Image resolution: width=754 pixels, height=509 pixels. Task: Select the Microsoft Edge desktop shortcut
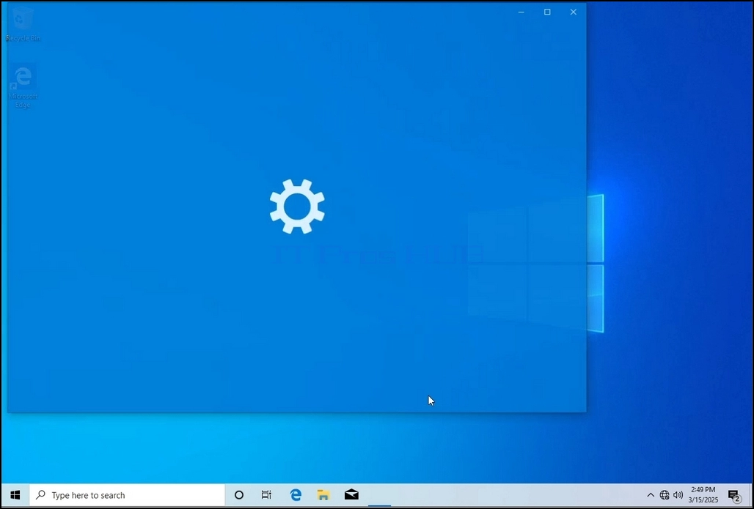(x=23, y=86)
